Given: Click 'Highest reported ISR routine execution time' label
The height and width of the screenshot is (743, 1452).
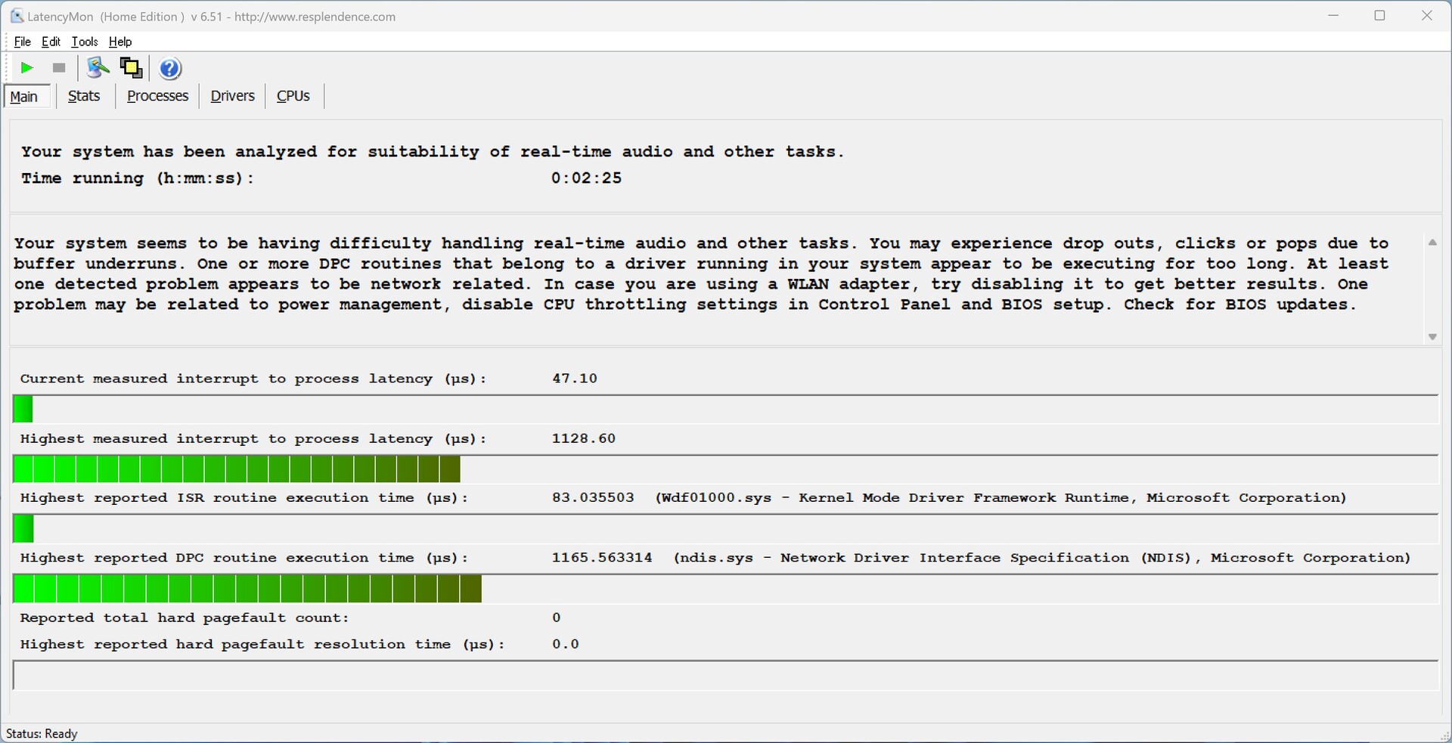Looking at the screenshot, I should coord(244,498).
